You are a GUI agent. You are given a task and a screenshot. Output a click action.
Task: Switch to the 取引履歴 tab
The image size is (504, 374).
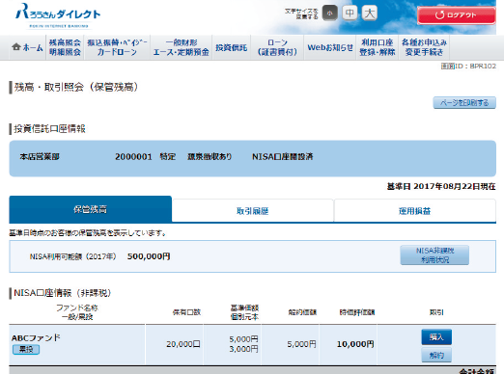(253, 211)
